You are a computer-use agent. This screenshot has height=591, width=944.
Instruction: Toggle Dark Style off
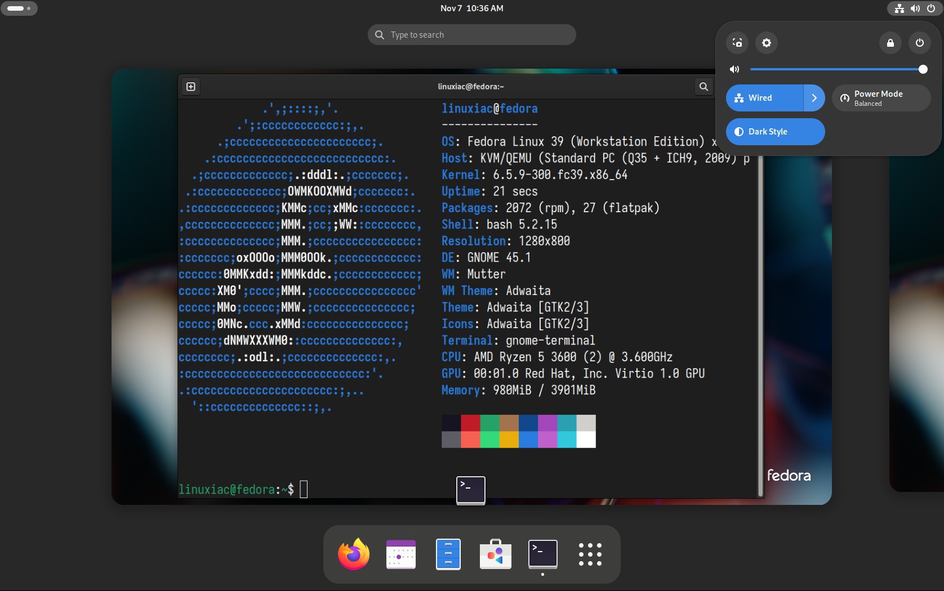776,132
